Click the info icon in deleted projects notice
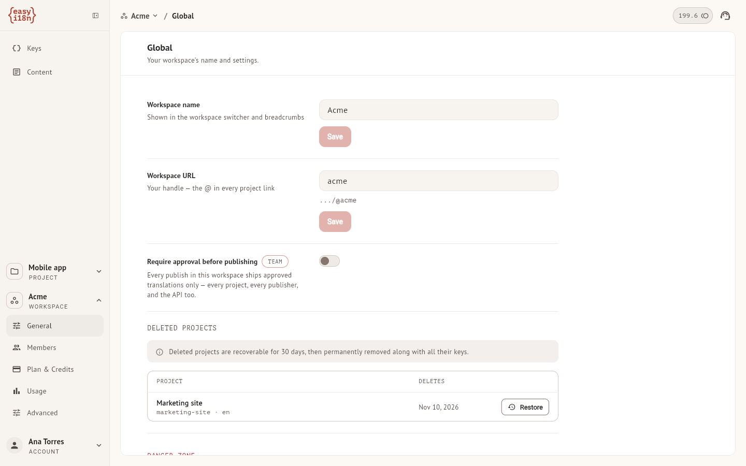This screenshot has width=746, height=466. click(160, 352)
